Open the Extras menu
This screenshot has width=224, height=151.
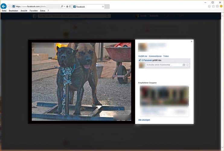coord(43,11)
